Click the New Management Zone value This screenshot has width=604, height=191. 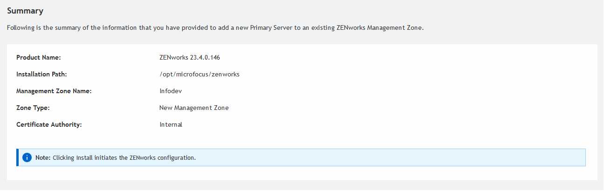click(194, 108)
